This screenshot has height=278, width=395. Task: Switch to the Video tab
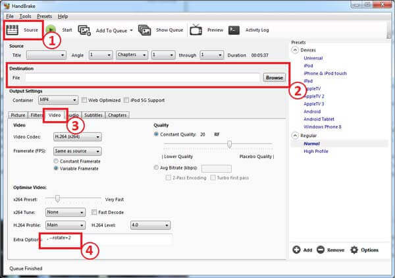[x=55, y=115]
